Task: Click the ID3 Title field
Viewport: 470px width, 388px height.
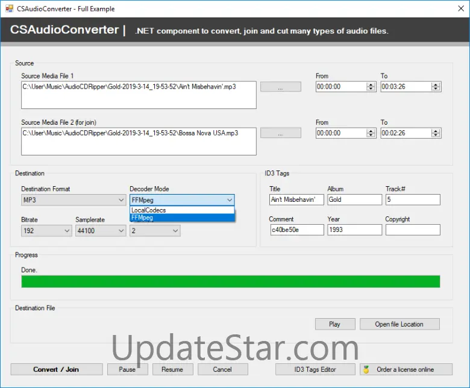Action: (x=296, y=199)
